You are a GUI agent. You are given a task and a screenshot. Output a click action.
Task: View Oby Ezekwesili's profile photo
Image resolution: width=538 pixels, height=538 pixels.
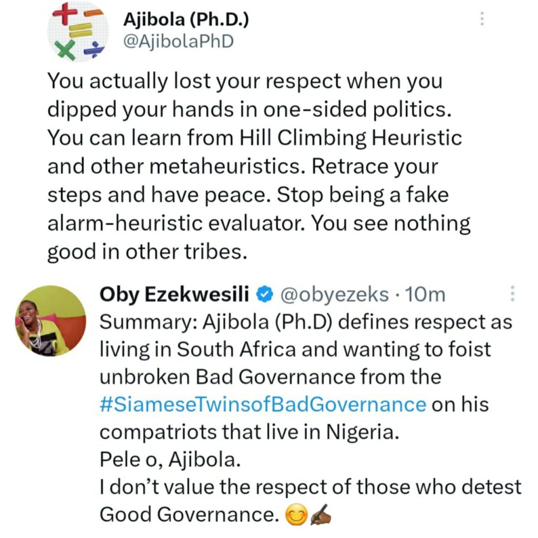tap(51, 320)
